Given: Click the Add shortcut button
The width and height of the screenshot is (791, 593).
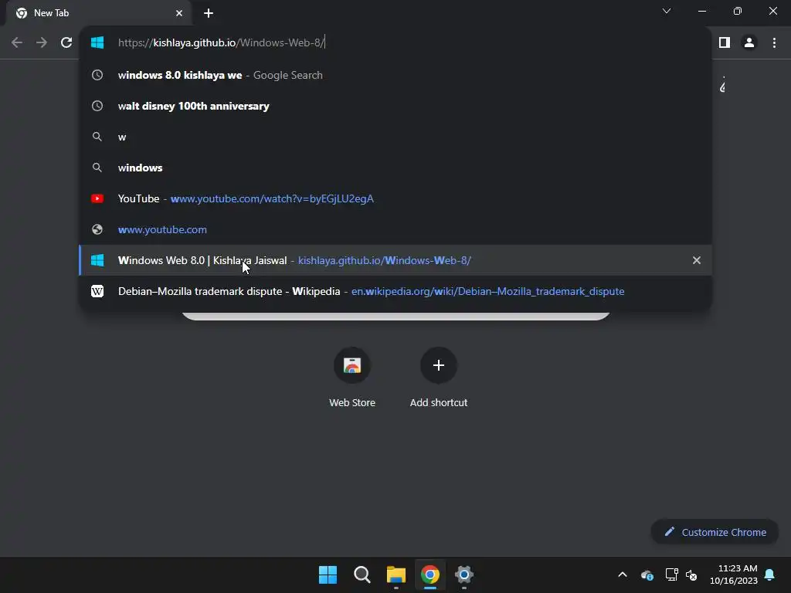Looking at the screenshot, I should pyautogui.click(x=439, y=377).
